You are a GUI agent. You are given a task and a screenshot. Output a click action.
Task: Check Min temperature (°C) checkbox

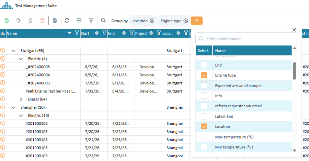point(204,147)
